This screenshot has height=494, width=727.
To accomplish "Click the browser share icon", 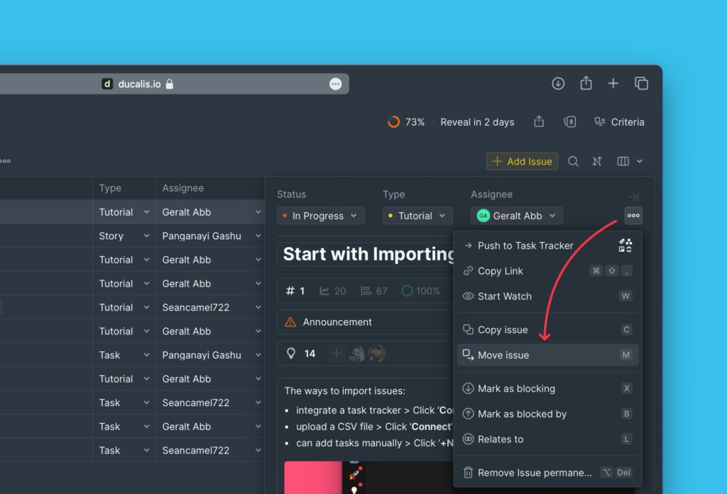I will [x=586, y=84].
